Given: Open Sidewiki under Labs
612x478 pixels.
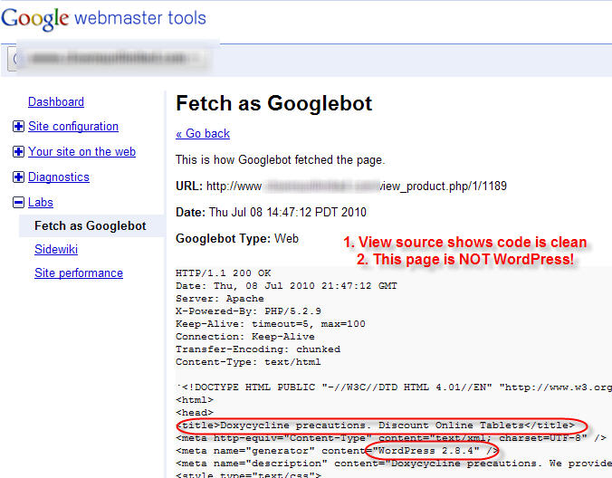Looking at the screenshot, I should pos(56,249).
